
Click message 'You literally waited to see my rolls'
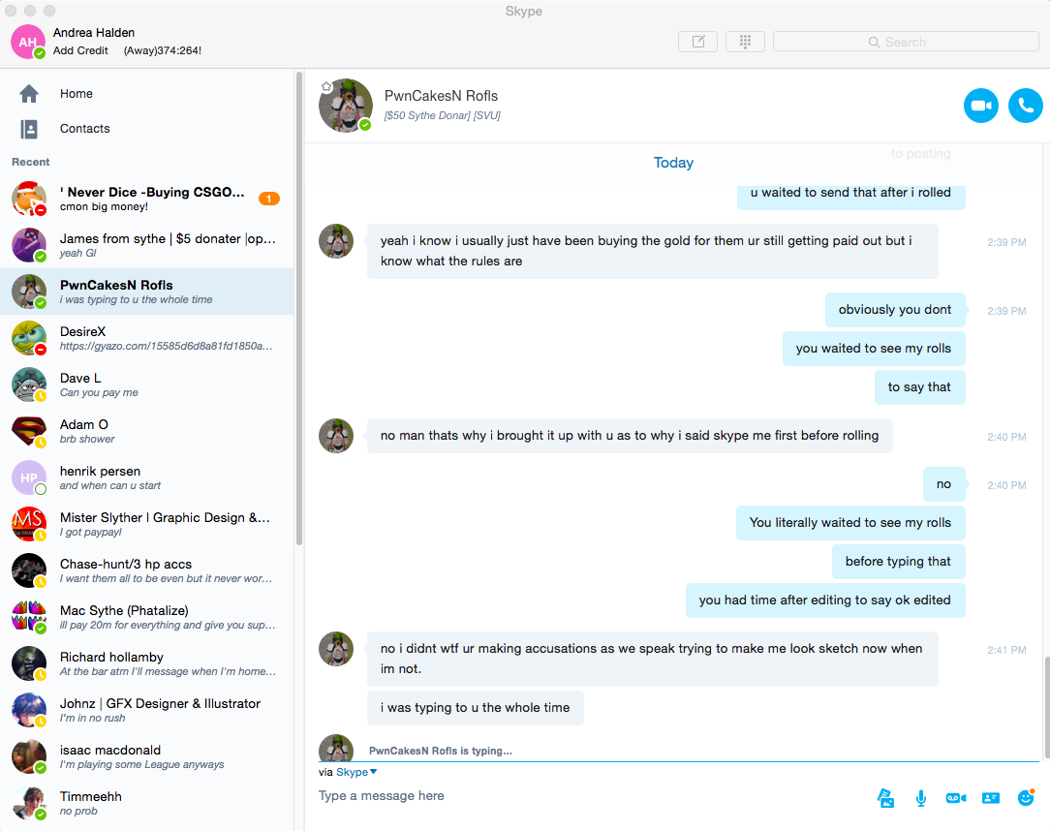[850, 523]
